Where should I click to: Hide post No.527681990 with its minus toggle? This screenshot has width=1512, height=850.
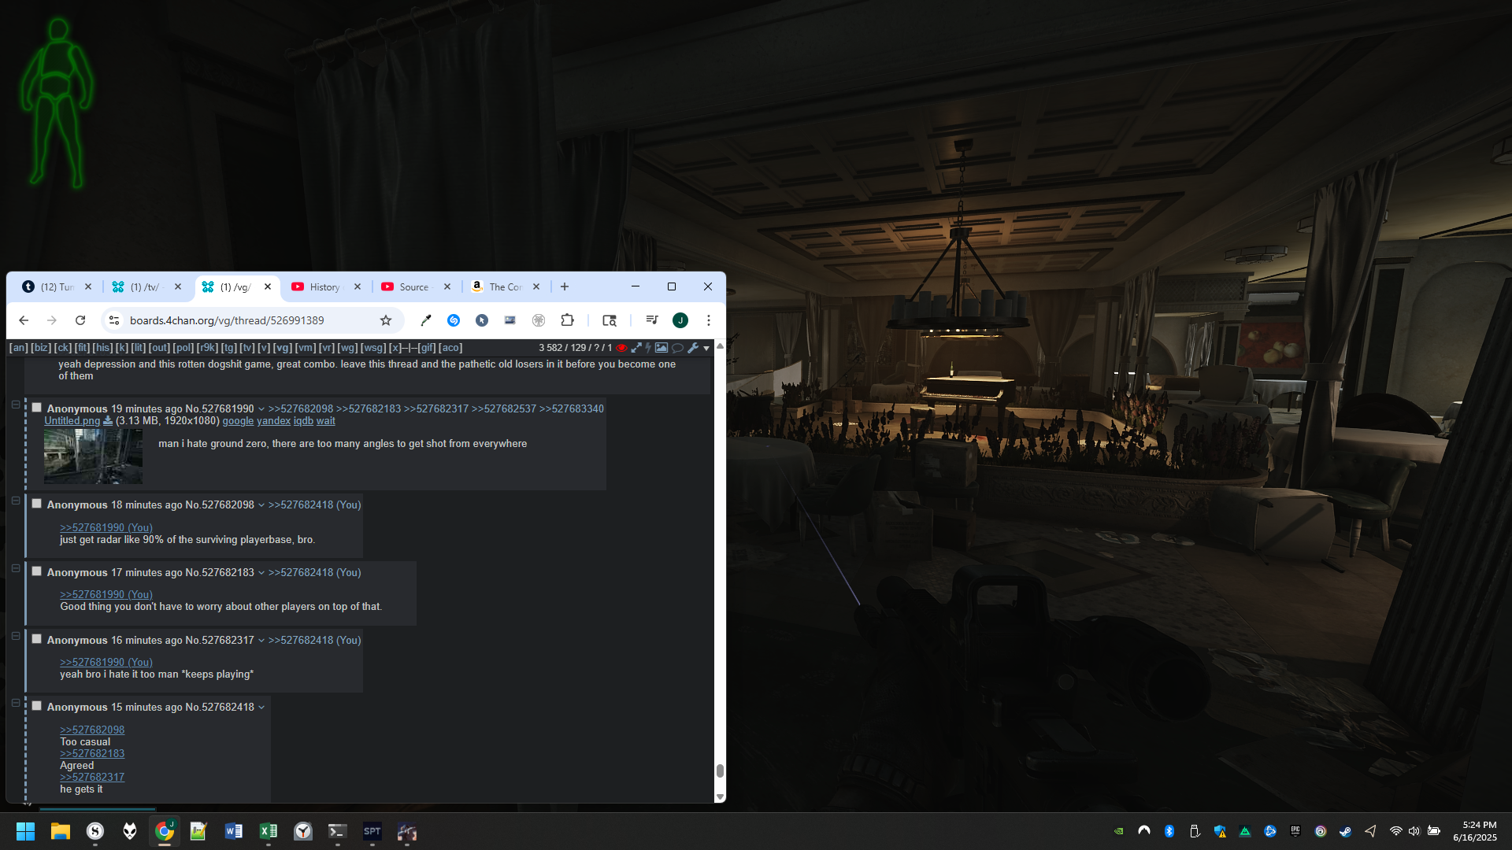pos(15,405)
